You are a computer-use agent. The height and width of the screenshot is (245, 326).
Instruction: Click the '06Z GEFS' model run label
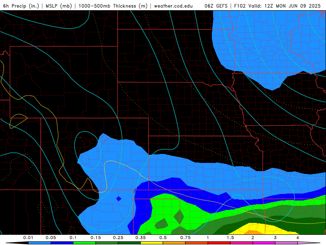click(216, 6)
